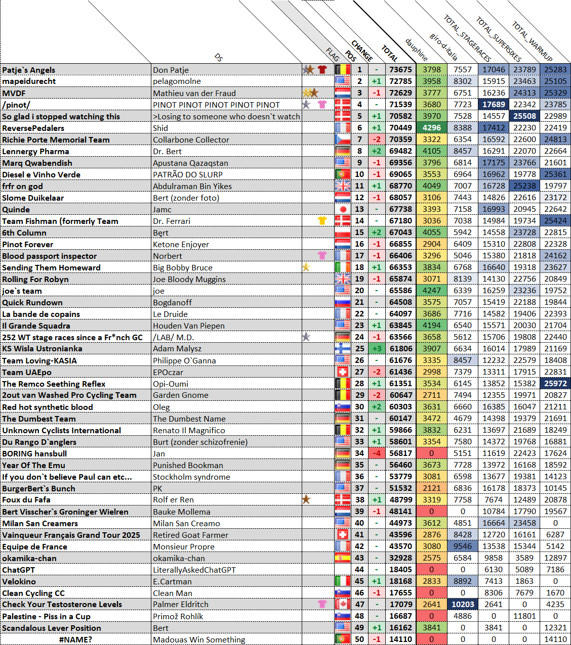Click the Canadian flag in Check Your Testosterone Levels row
Viewport: 571px width, 645px height.
[x=343, y=604]
